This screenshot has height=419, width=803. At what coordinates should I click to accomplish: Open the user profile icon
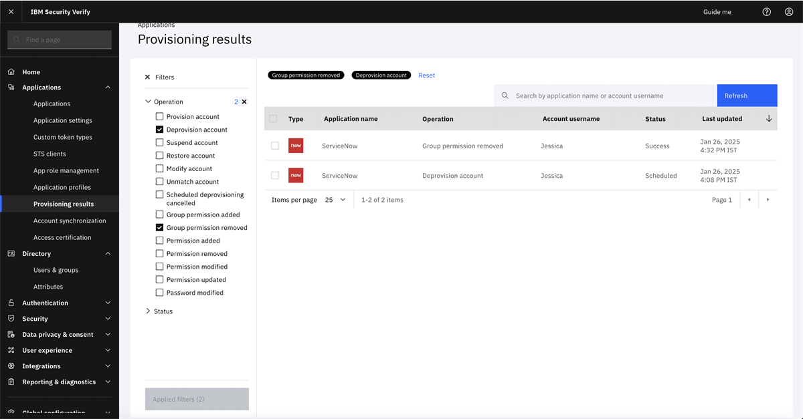[x=789, y=12]
